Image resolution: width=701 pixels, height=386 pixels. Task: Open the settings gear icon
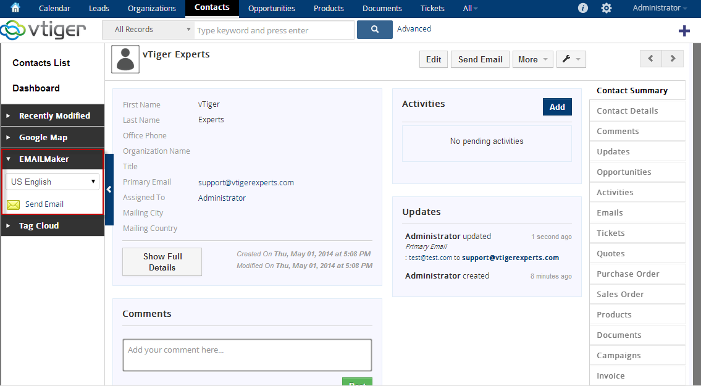pyautogui.click(x=607, y=8)
